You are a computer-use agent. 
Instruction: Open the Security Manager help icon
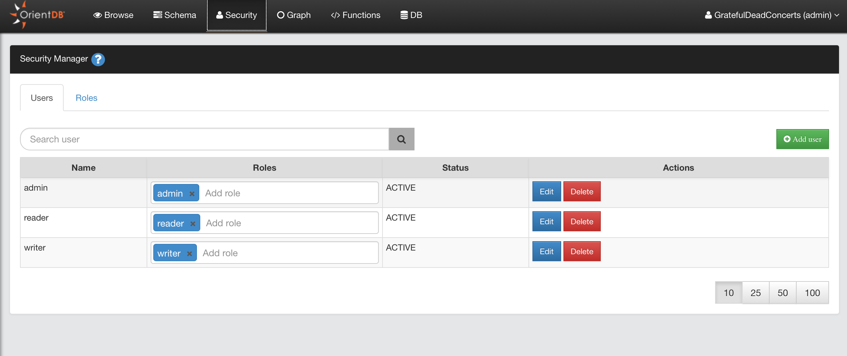coord(98,60)
